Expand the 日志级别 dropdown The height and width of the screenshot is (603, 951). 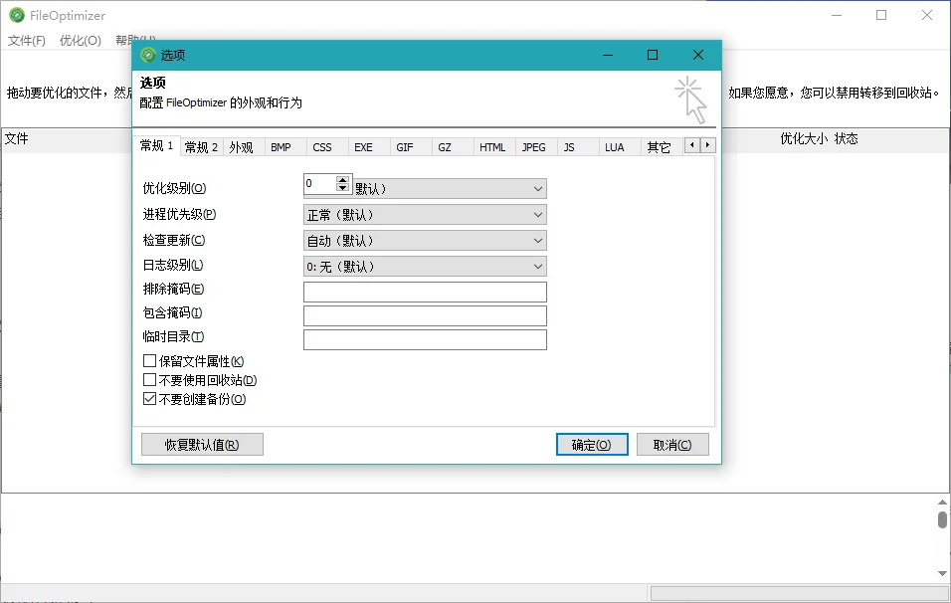click(x=425, y=267)
